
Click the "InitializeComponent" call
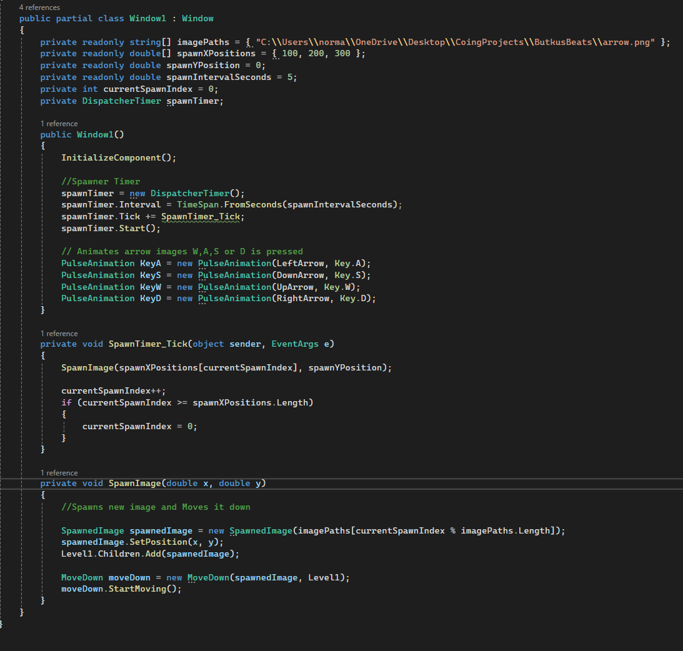point(111,158)
